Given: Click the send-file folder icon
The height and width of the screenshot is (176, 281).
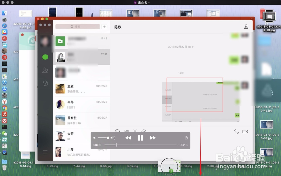Looking at the screenshot, I should [126, 131].
